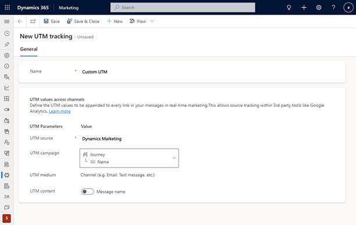The image size is (356, 225).
Task: Click the lightbulb assistant icon
Action: click(x=289, y=8)
